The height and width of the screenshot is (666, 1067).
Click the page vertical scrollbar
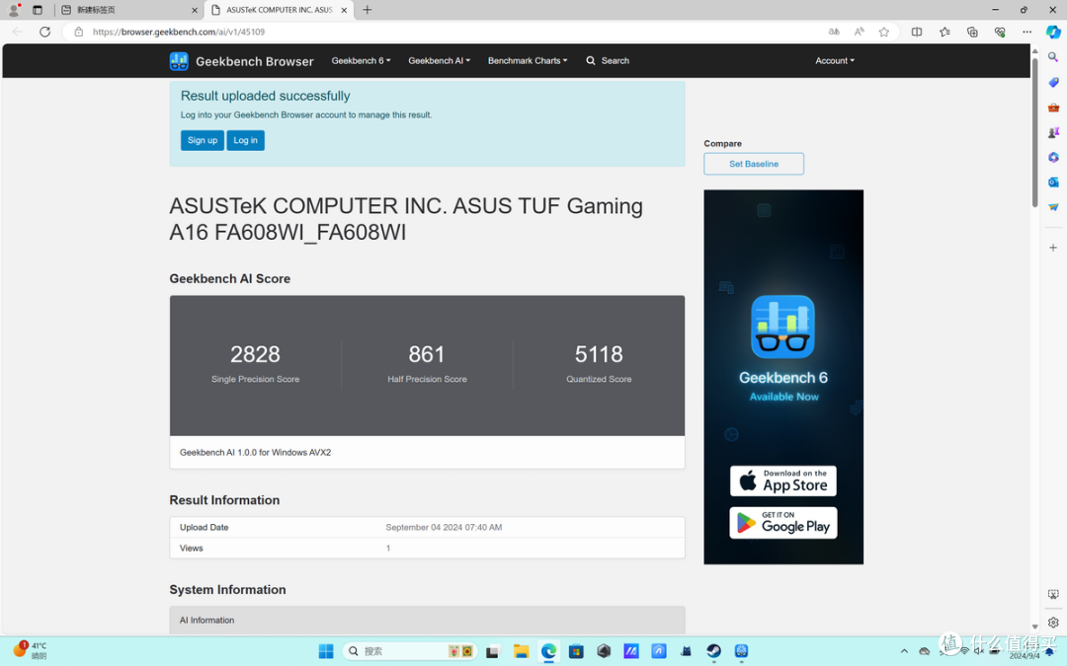[x=1035, y=130]
